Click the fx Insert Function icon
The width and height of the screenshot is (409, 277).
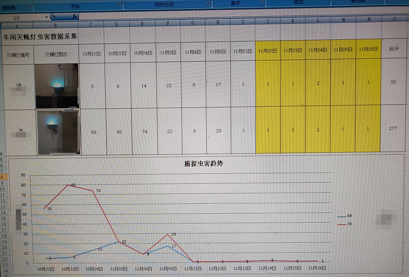click(x=74, y=17)
